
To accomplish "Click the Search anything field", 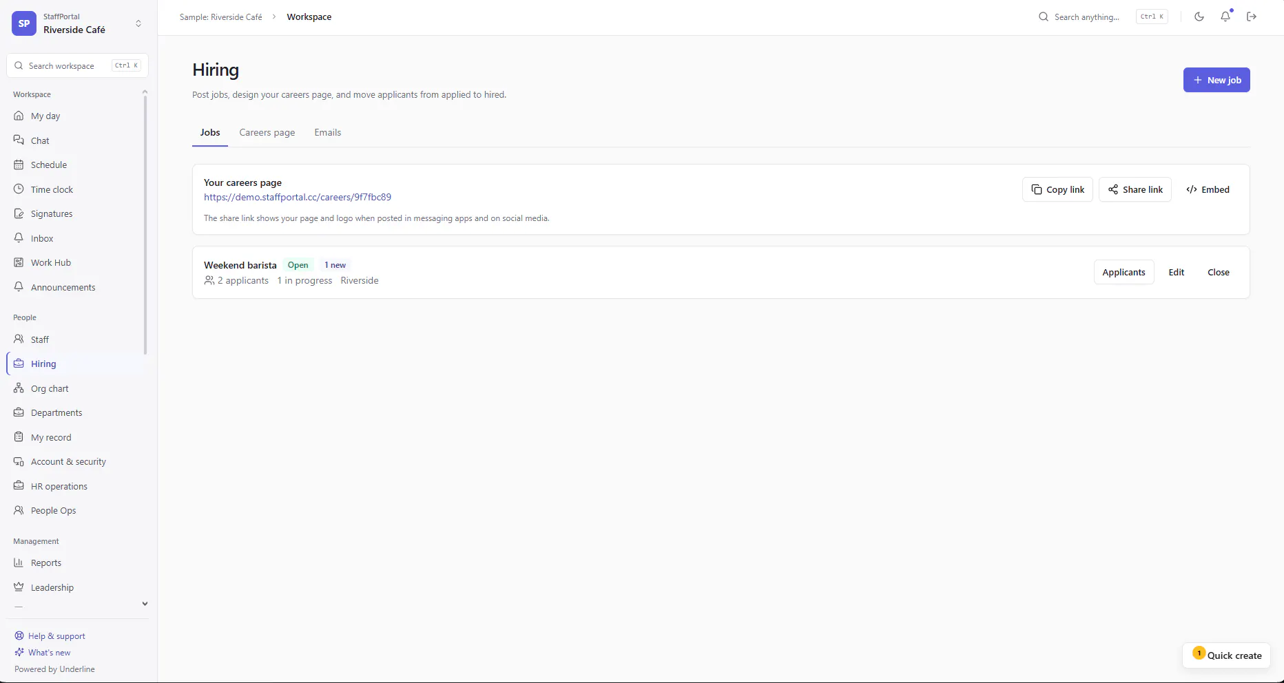I will coord(1103,17).
